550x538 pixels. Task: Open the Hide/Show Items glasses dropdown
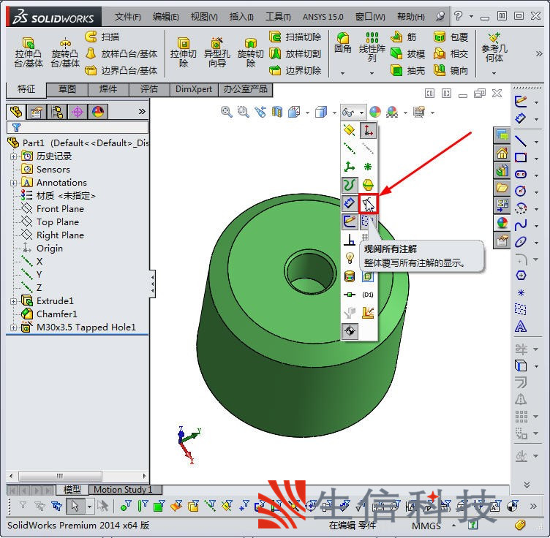click(353, 112)
